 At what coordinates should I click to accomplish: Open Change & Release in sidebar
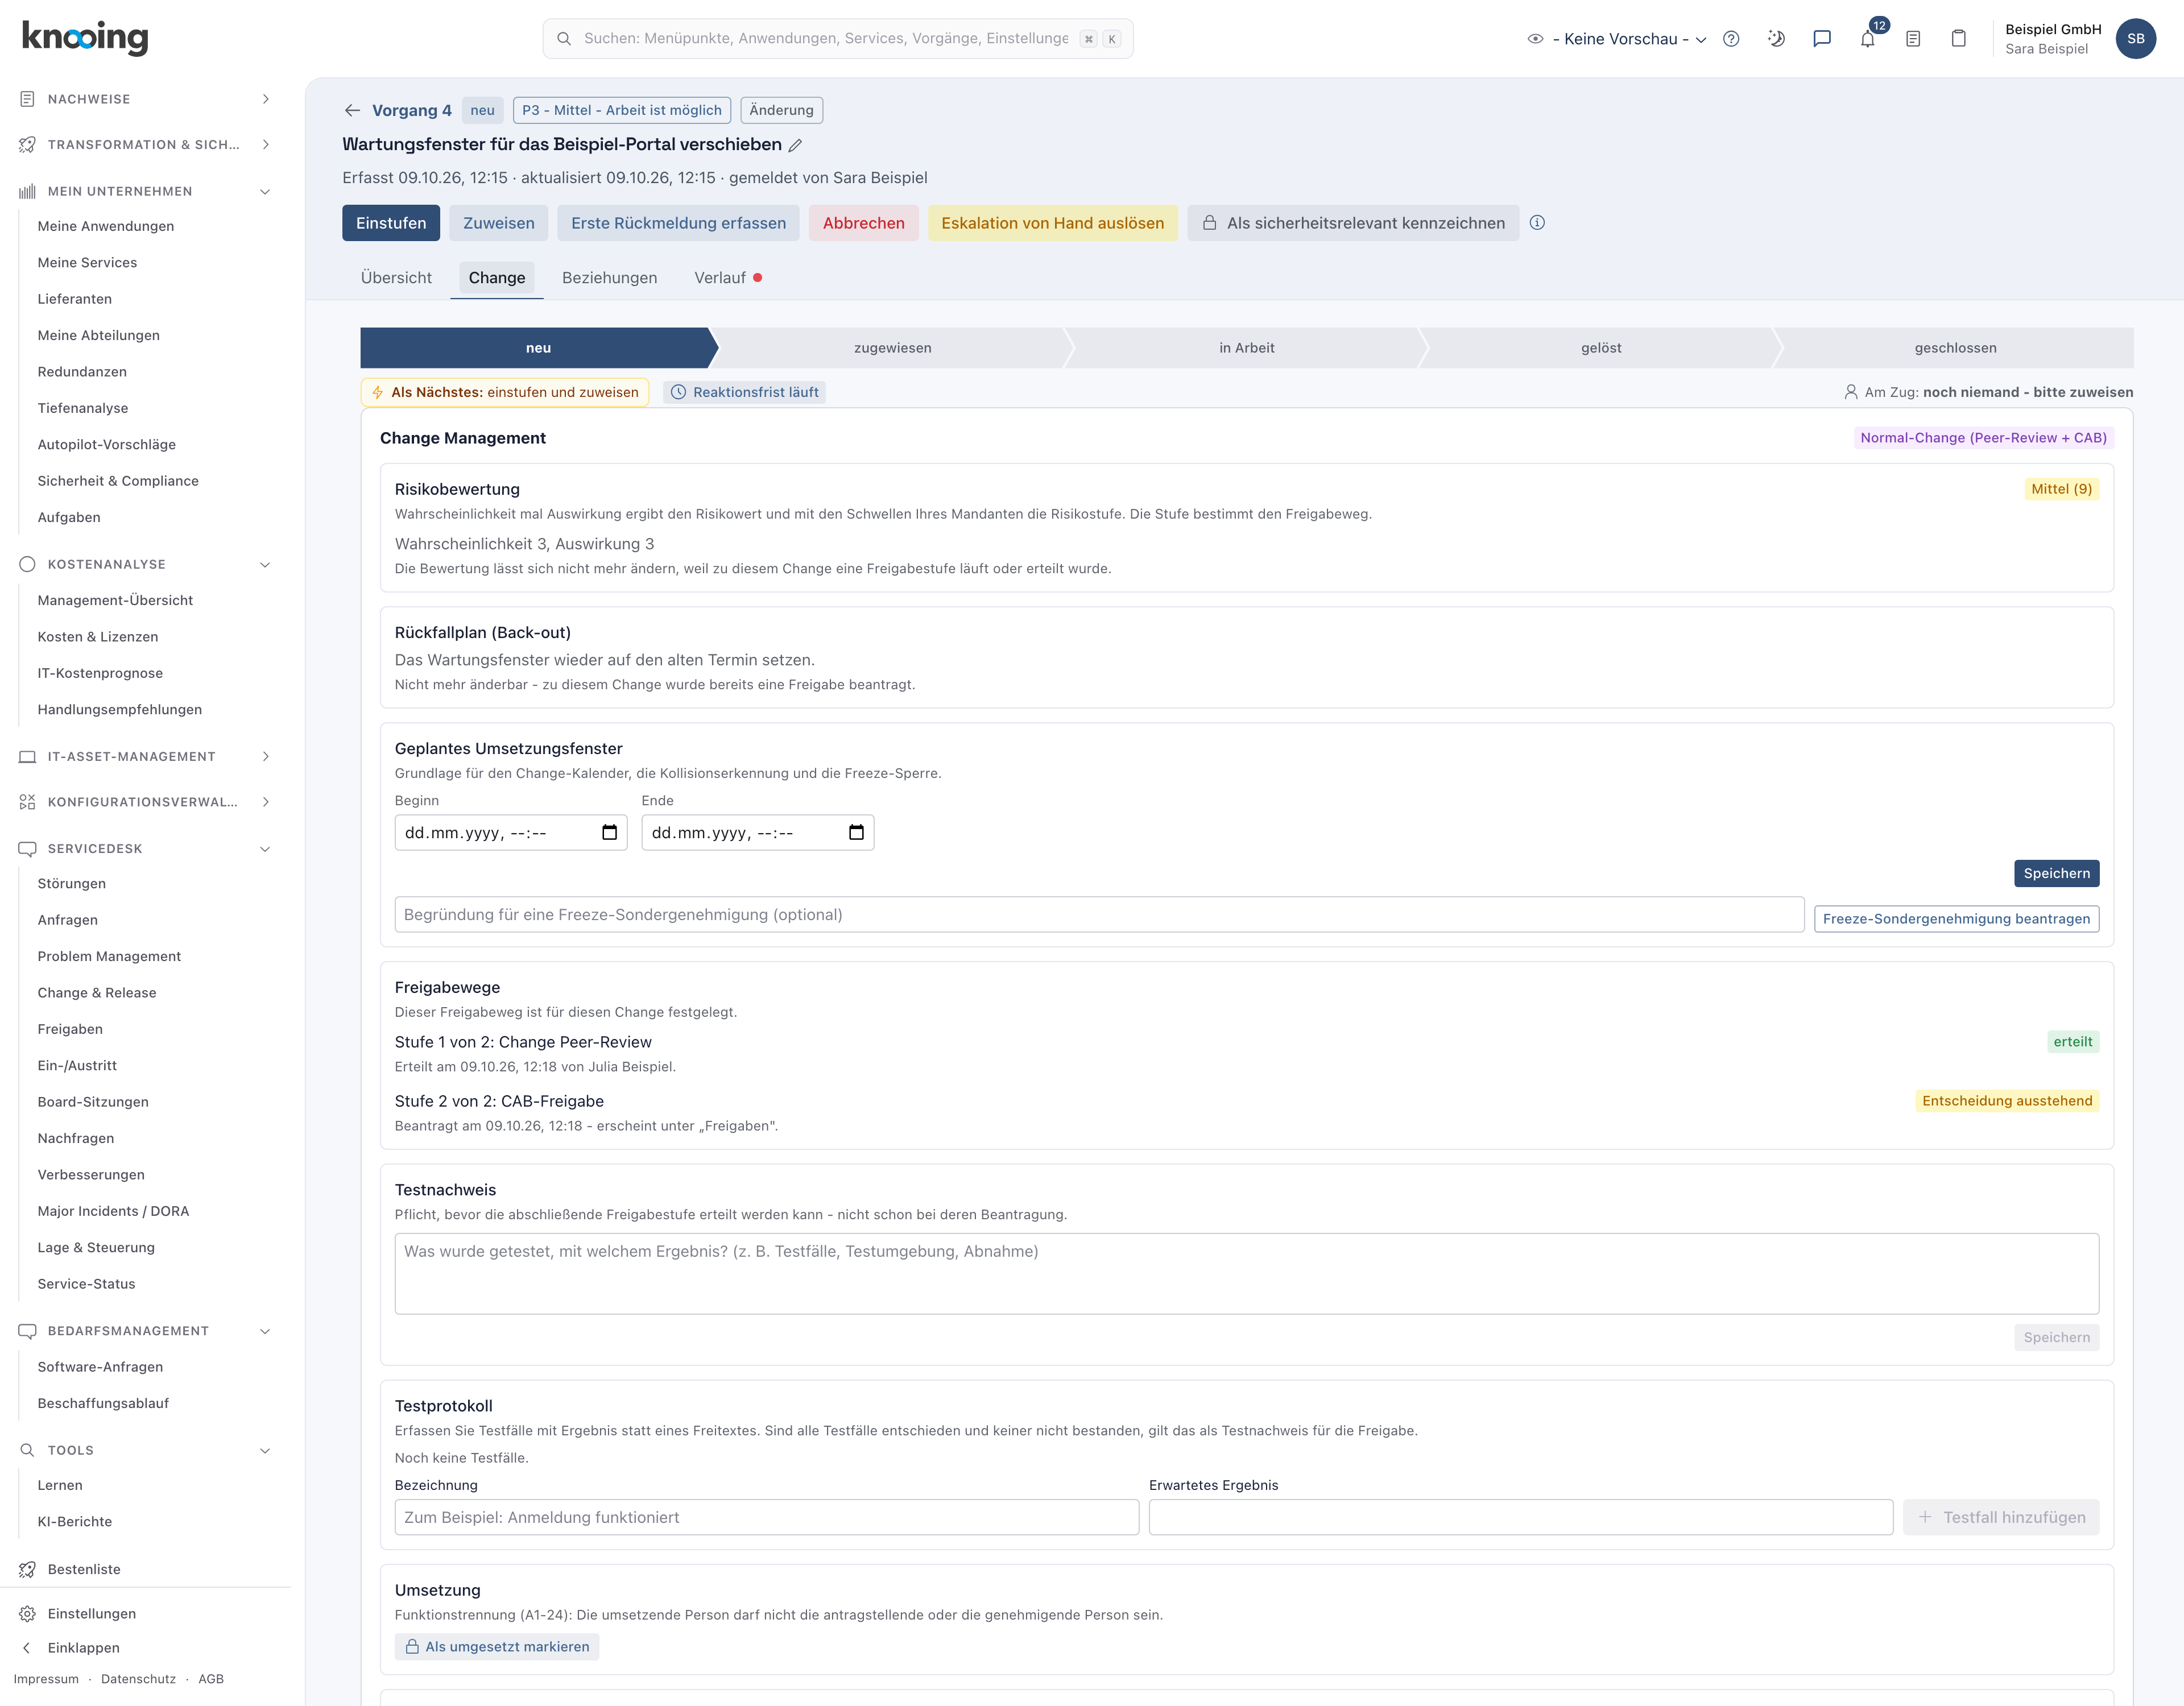[x=97, y=993]
